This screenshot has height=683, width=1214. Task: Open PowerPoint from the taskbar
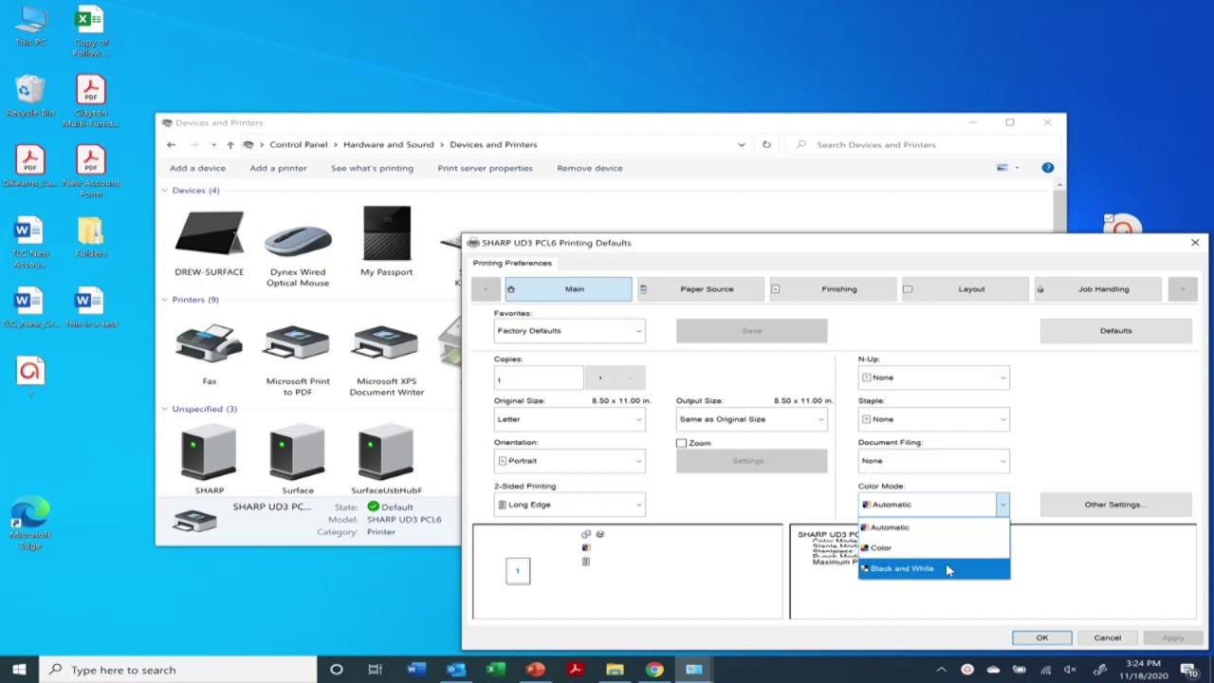[535, 670]
